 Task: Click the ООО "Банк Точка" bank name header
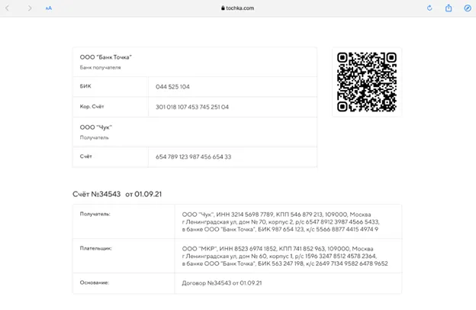106,57
